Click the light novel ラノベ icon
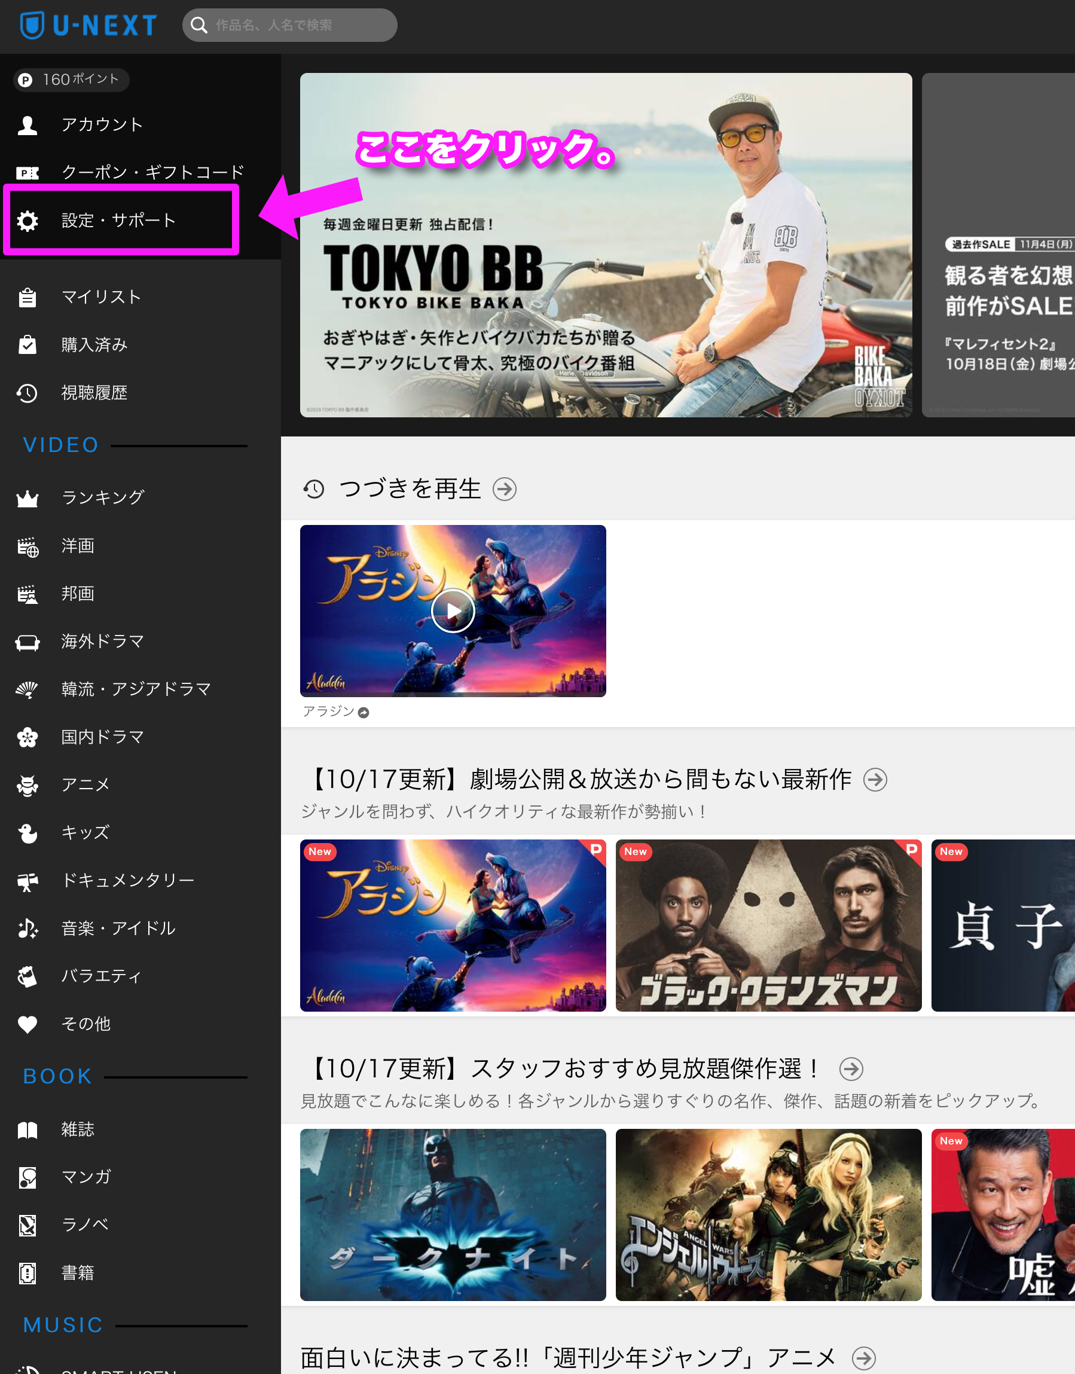 pyautogui.click(x=27, y=1226)
